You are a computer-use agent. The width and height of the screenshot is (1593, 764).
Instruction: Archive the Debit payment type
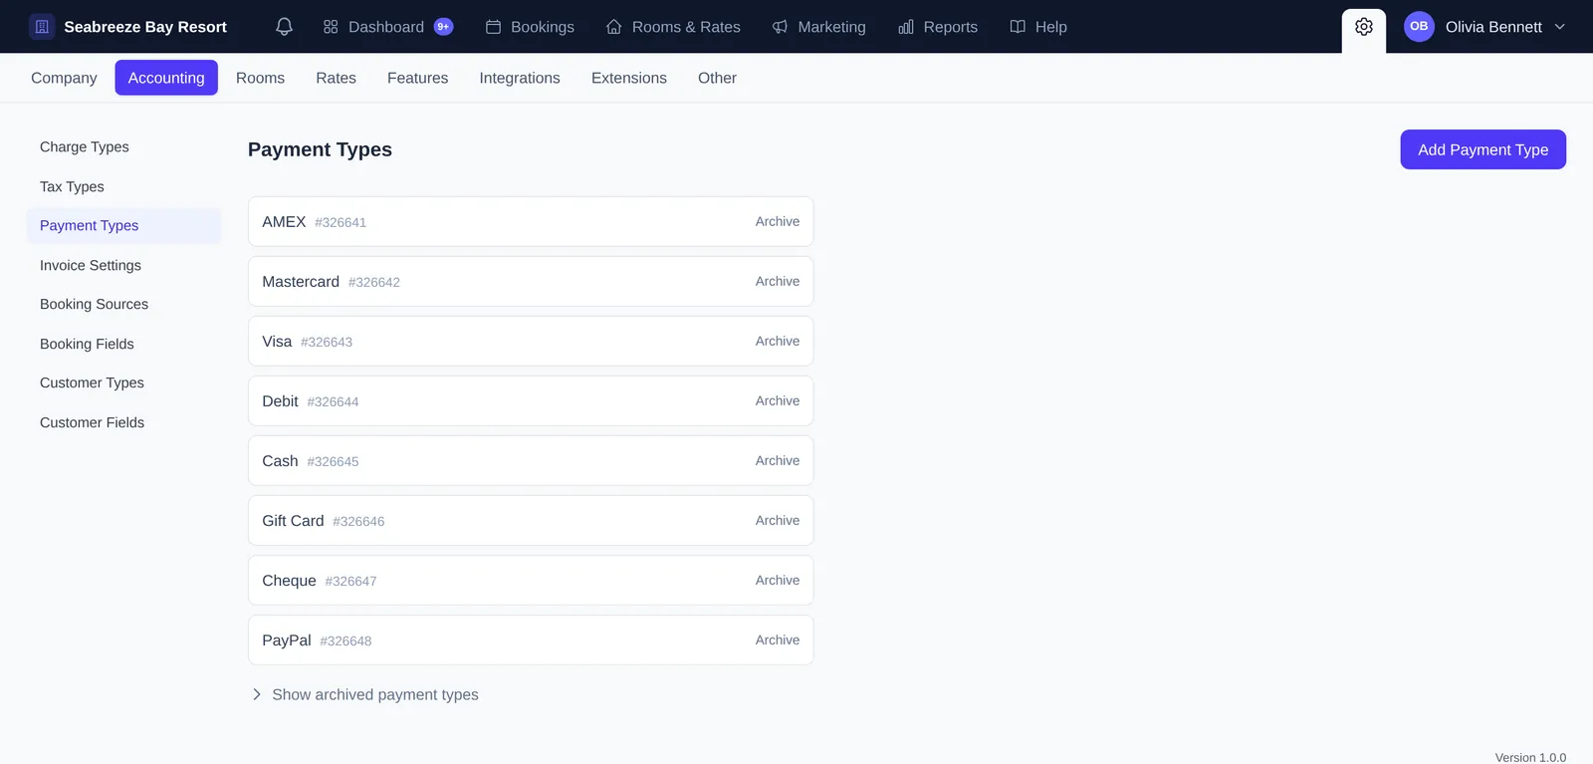[778, 400]
